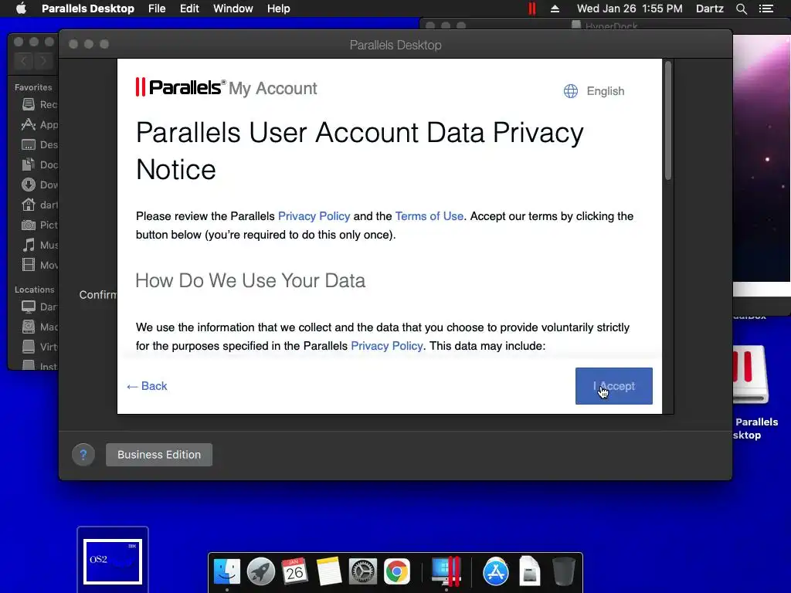Open the Help menu
Screen dimensions: 791x593
coord(278,8)
